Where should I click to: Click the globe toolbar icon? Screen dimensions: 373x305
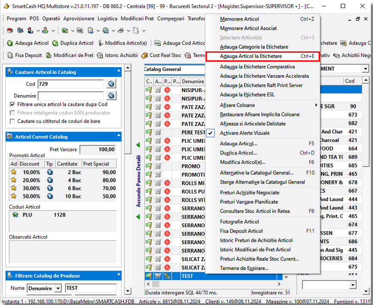coord(106,31)
